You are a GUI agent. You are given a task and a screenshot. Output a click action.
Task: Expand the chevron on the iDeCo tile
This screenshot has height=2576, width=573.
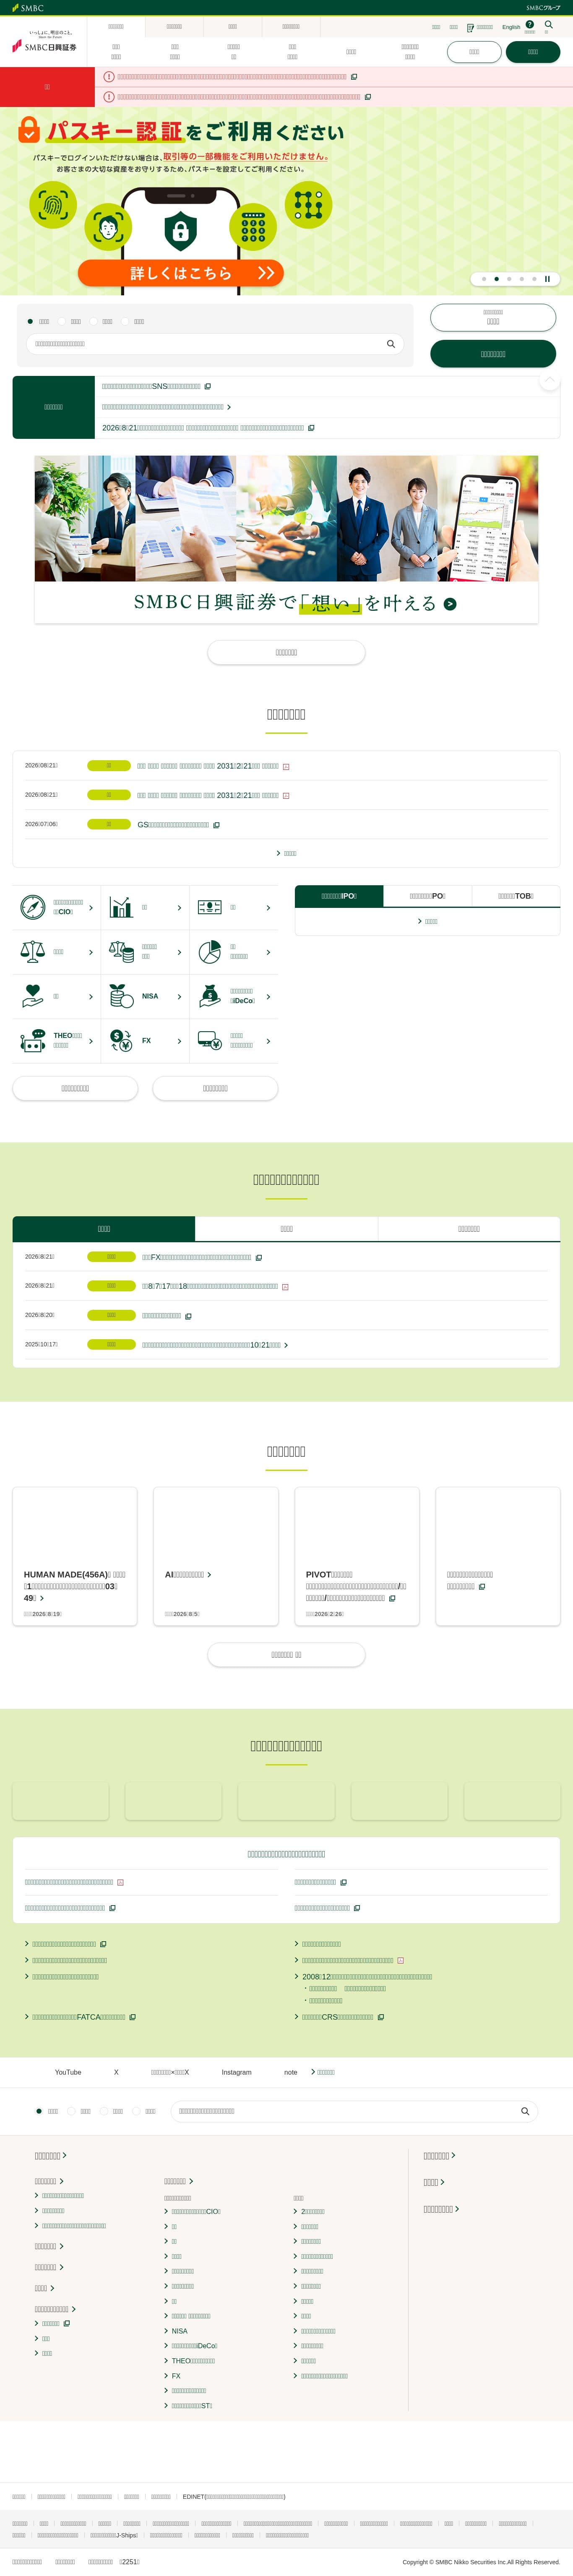(268, 997)
